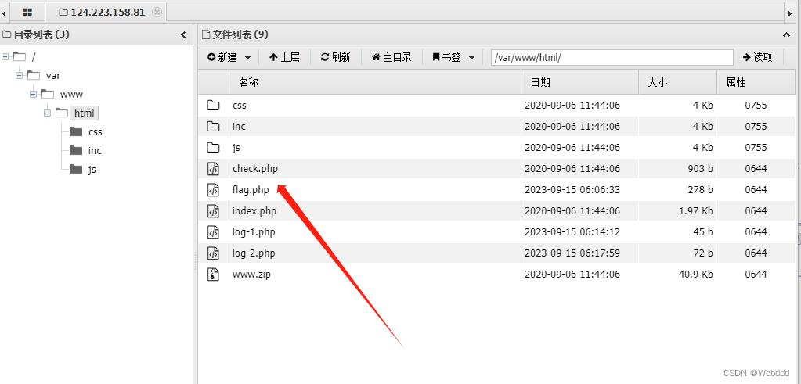Screen dimensions: 801x384
Task: Select the var folder in tree
Action: click(53, 76)
